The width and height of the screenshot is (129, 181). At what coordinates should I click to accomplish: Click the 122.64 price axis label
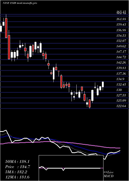tap(121, 106)
